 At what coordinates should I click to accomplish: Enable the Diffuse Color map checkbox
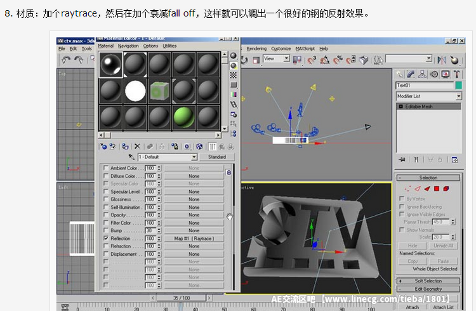tap(105, 176)
